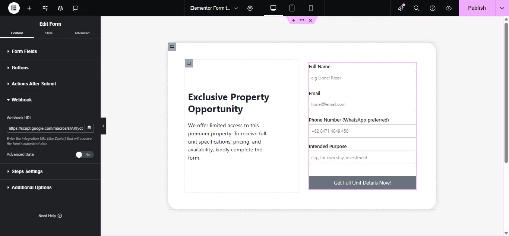
Task: Open the Notes comment icon
Action: (76, 8)
